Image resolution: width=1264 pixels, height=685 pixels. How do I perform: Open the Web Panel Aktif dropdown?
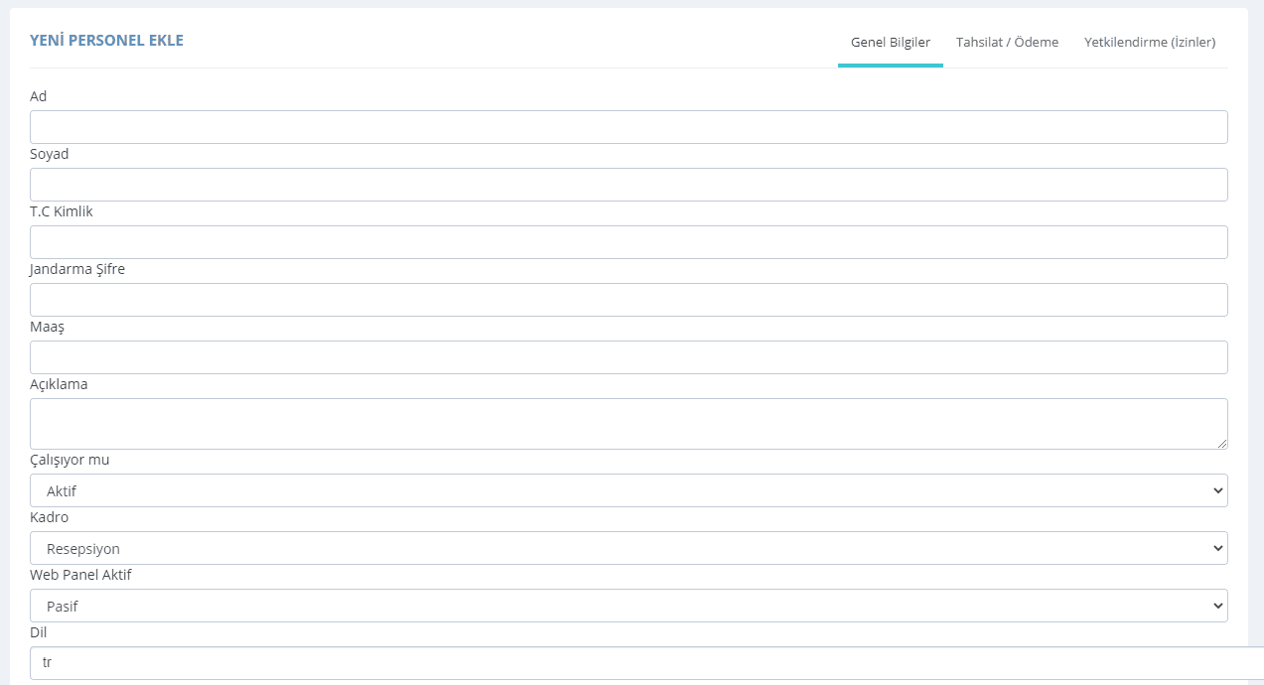[x=629, y=606]
